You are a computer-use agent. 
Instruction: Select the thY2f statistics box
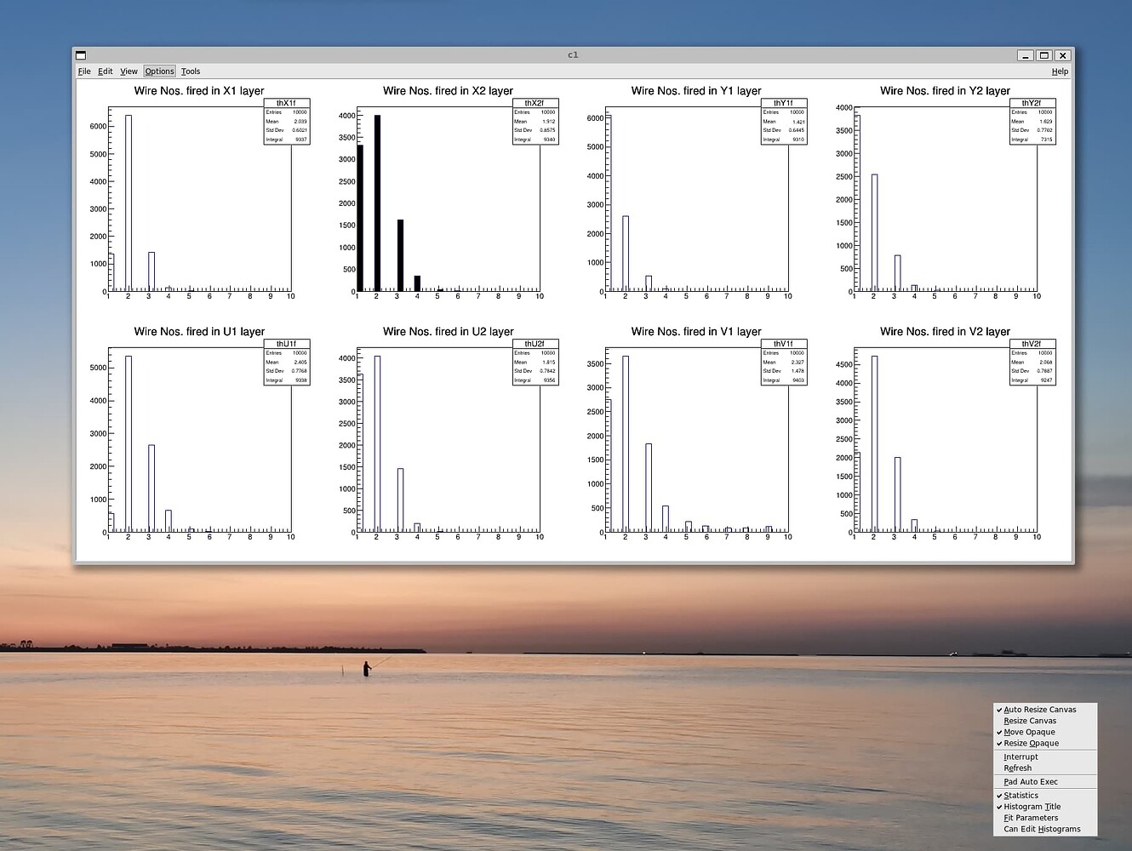tap(1032, 122)
